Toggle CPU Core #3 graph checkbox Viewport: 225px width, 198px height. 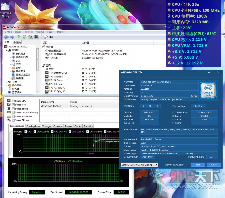(x=70, y=131)
